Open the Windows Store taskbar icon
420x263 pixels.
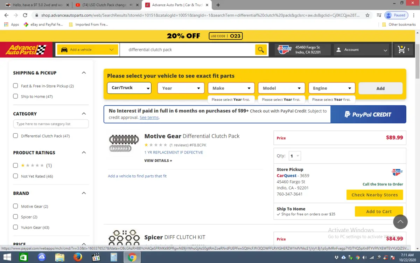tap(23, 257)
